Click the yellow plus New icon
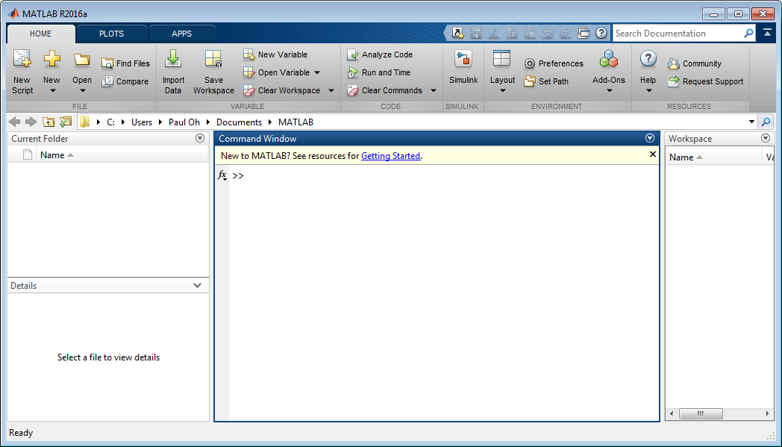782x447 pixels. click(51, 60)
